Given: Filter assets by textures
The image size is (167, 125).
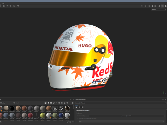Looking at the screenshot, I should pyautogui.click(x=62, y=103).
